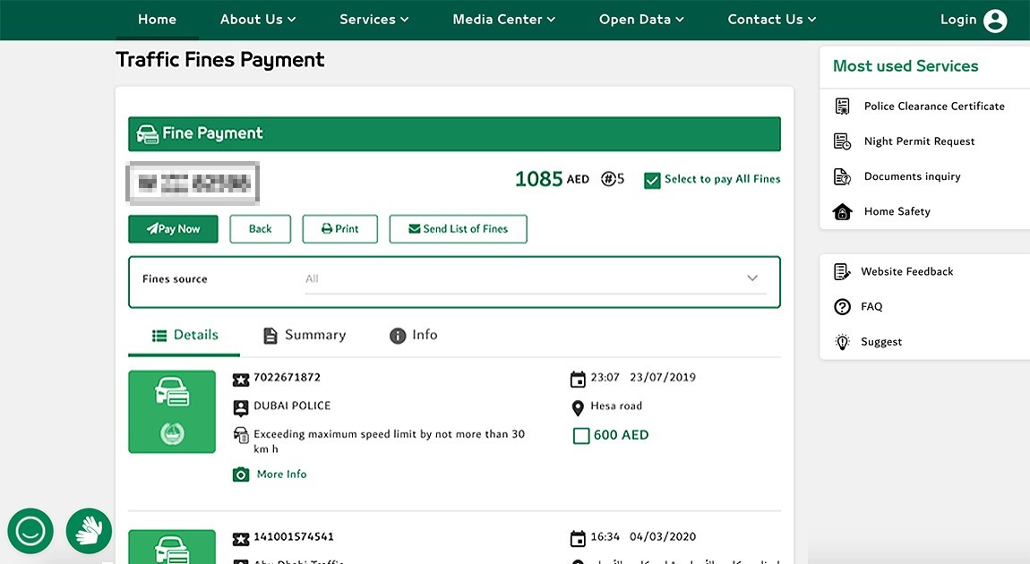Switch to the Info tab

[x=414, y=335]
